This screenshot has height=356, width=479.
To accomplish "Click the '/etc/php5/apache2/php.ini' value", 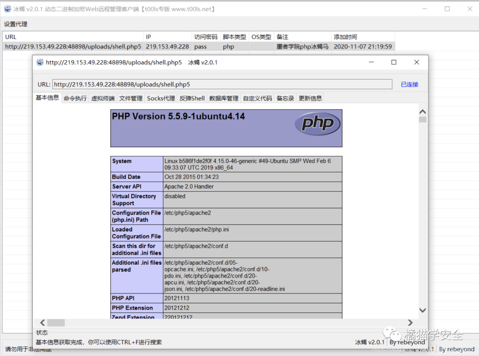I will point(196,230).
